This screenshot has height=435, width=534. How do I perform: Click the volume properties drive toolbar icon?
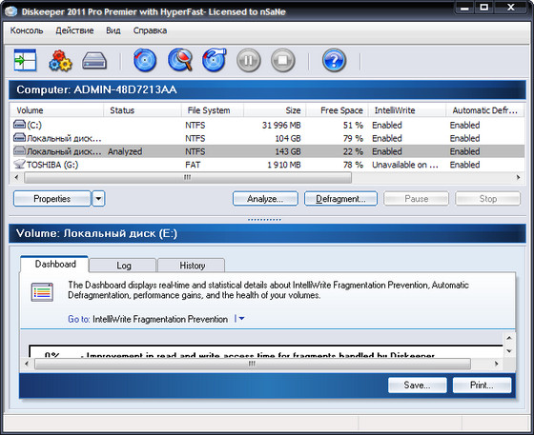click(x=94, y=61)
